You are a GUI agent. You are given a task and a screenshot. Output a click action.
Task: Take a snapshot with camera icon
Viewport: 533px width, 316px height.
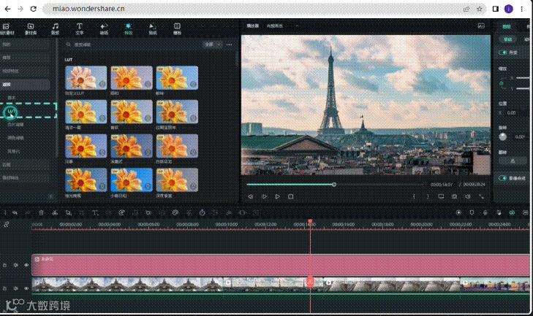[454, 196]
